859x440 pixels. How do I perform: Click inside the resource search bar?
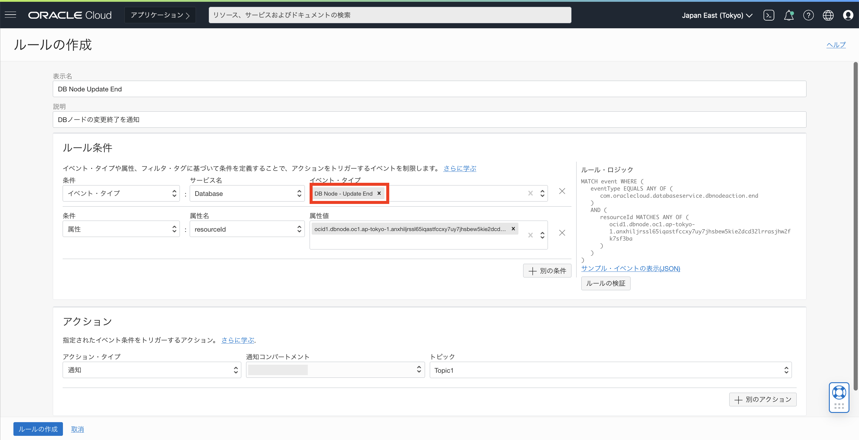(x=390, y=15)
